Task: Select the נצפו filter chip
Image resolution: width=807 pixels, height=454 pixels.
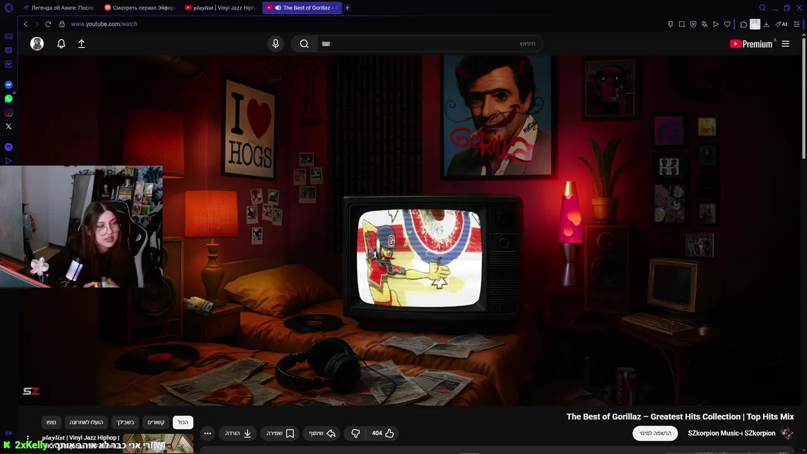Action: click(51, 422)
